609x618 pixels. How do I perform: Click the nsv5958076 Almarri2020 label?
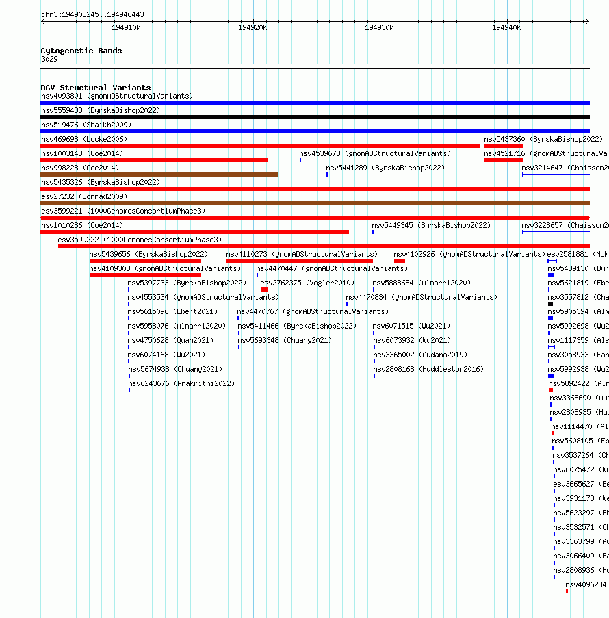pyautogui.click(x=177, y=326)
